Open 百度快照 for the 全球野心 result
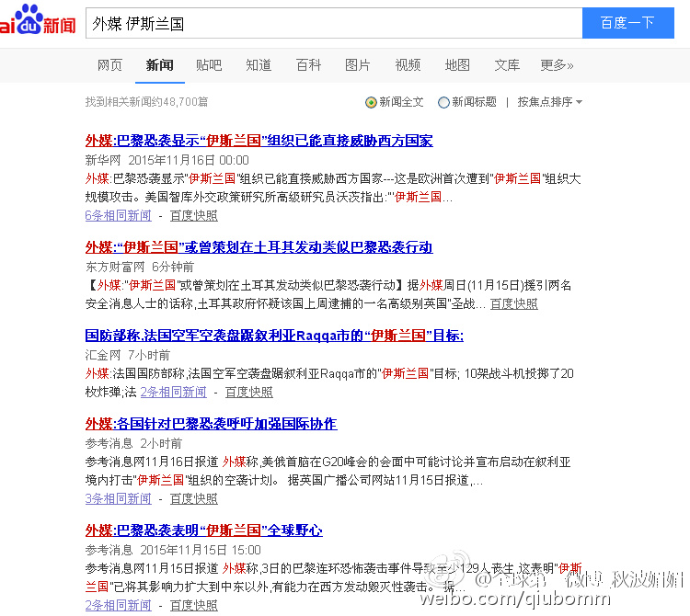The image size is (690, 616). click(x=194, y=606)
